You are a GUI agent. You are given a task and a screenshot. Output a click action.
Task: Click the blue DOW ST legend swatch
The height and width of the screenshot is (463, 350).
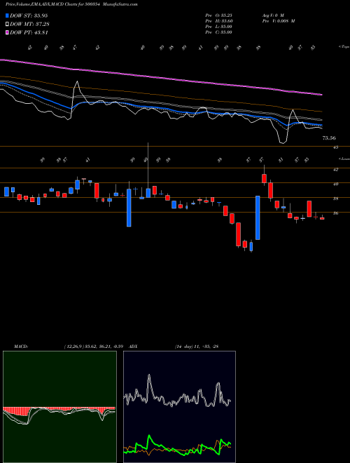(7, 15)
